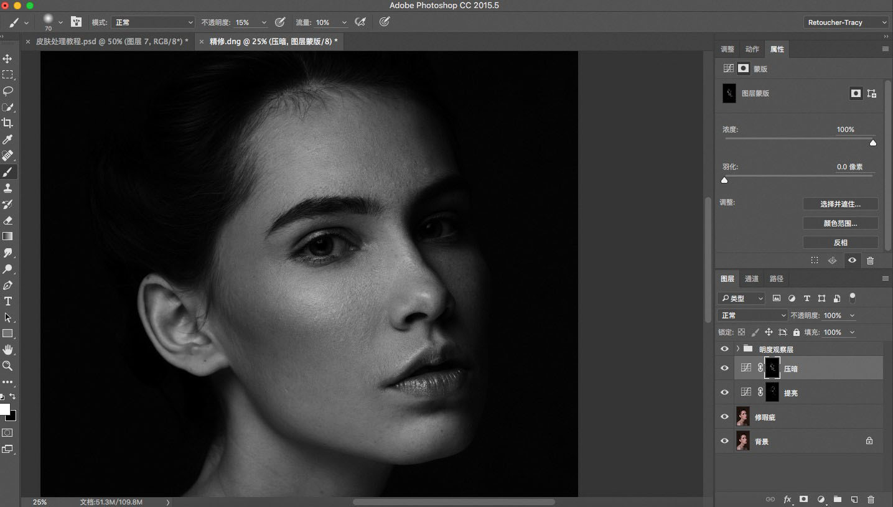This screenshot has width=893, height=507.
Task: Select the Move tool
Action: coord(7,58)
